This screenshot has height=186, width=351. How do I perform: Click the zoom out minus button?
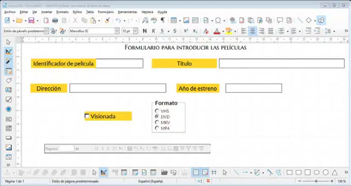(x=300, y=181)
